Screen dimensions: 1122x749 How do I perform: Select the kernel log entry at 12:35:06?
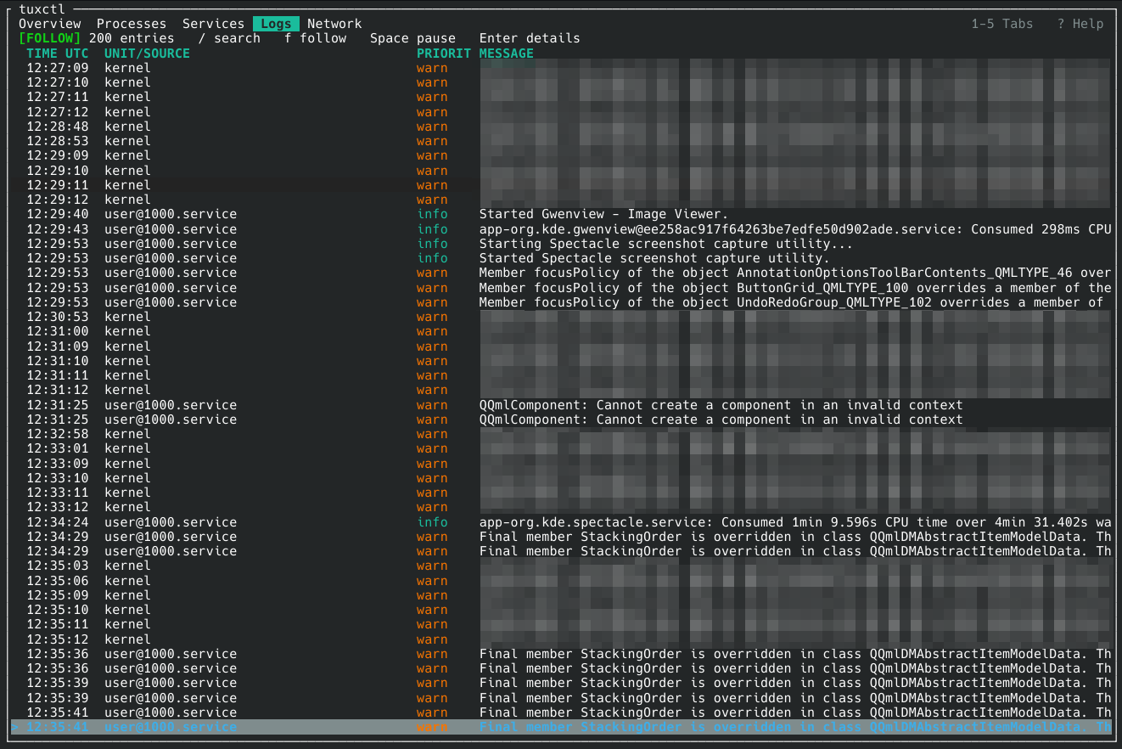tap(561, 581)
